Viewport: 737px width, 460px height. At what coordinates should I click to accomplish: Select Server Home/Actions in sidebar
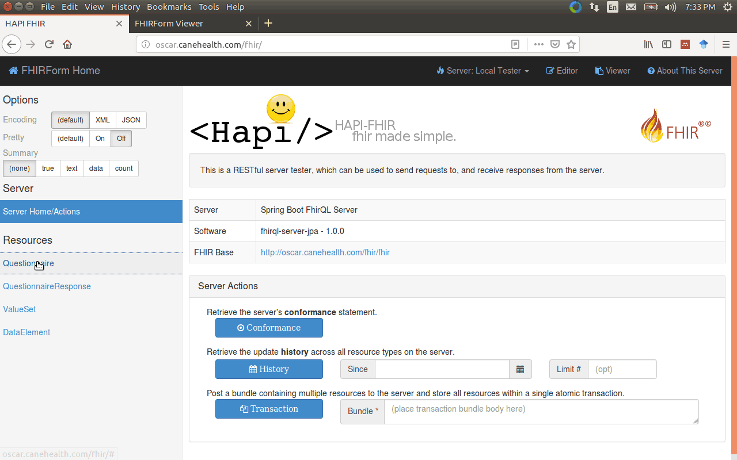tap(91, 212)
